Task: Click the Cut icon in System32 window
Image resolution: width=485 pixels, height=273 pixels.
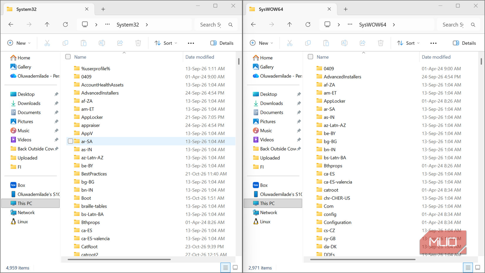Action: [47, 43]
